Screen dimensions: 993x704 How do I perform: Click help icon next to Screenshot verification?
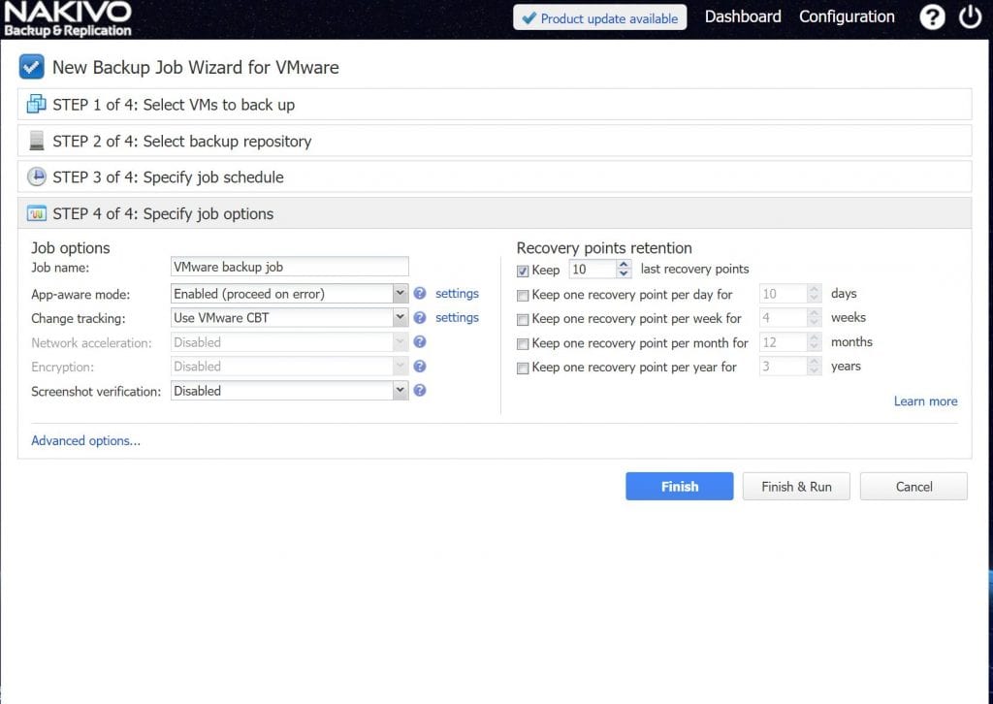(x=420, y=391)
